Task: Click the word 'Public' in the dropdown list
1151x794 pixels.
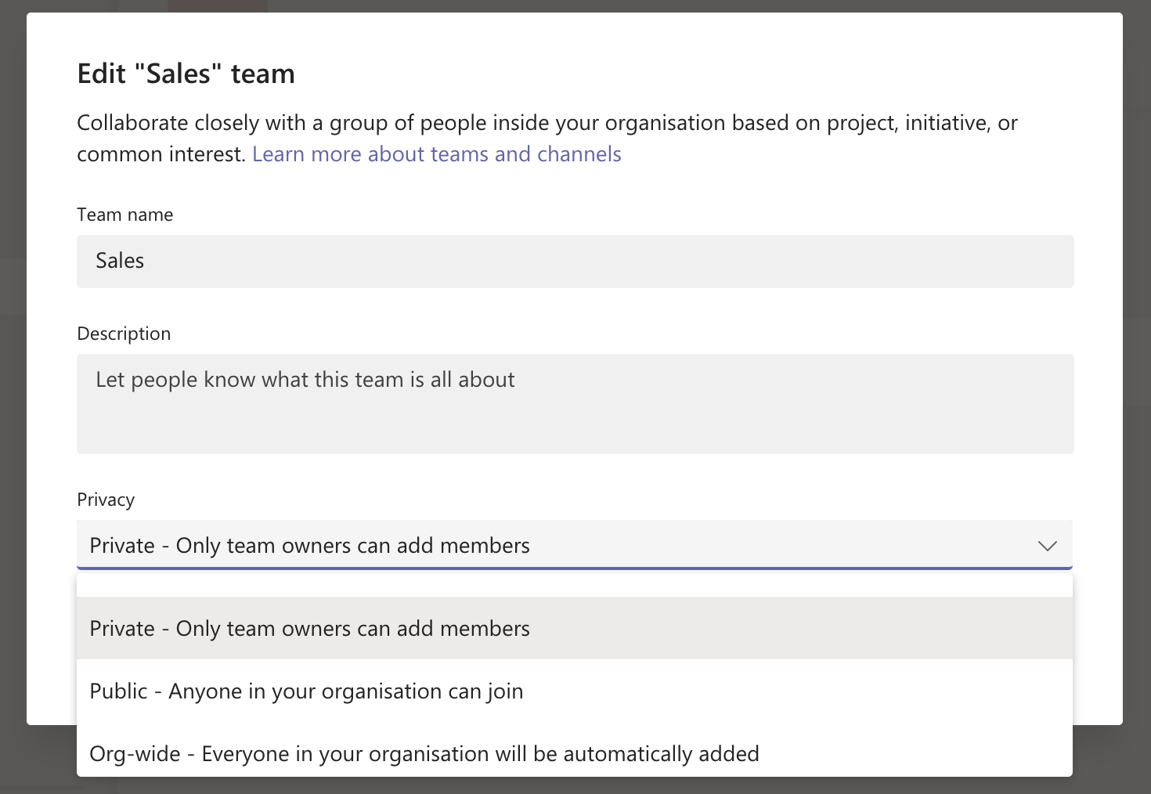Action: (119, 691)
